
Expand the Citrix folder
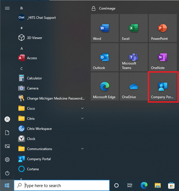[x=51, y=119]
